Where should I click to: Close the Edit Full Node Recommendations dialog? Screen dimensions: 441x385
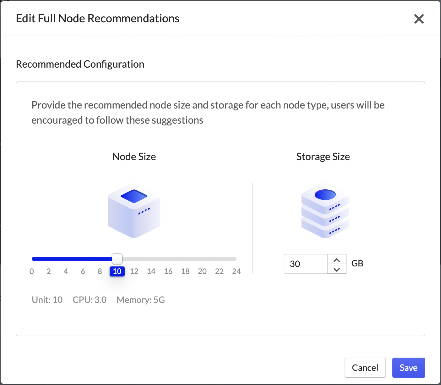419,19
